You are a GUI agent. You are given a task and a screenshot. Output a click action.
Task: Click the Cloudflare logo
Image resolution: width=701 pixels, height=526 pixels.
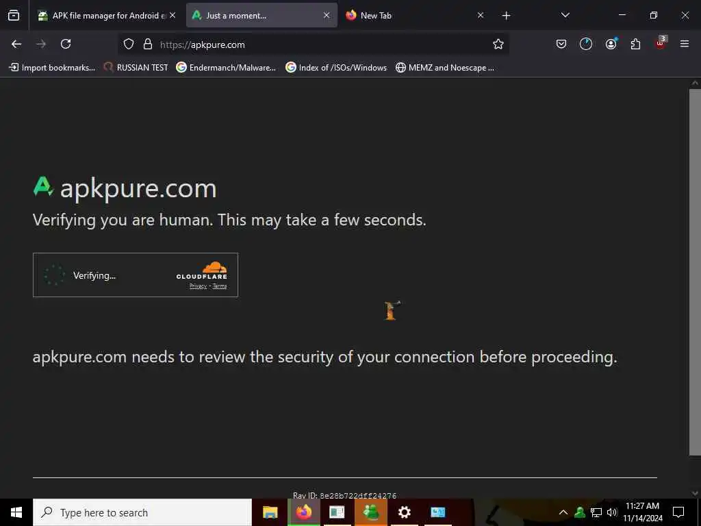click(202, 271)
